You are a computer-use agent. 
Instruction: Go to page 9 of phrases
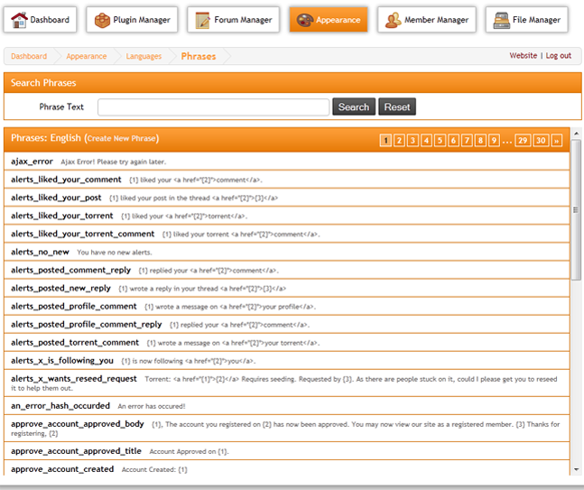click(494, 141)
